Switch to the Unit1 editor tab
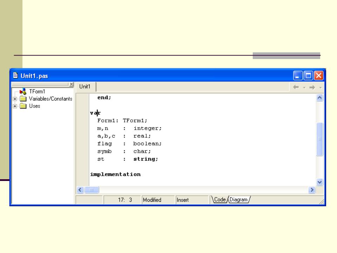The width and height of the screenshot is (337, 253). 85,86
